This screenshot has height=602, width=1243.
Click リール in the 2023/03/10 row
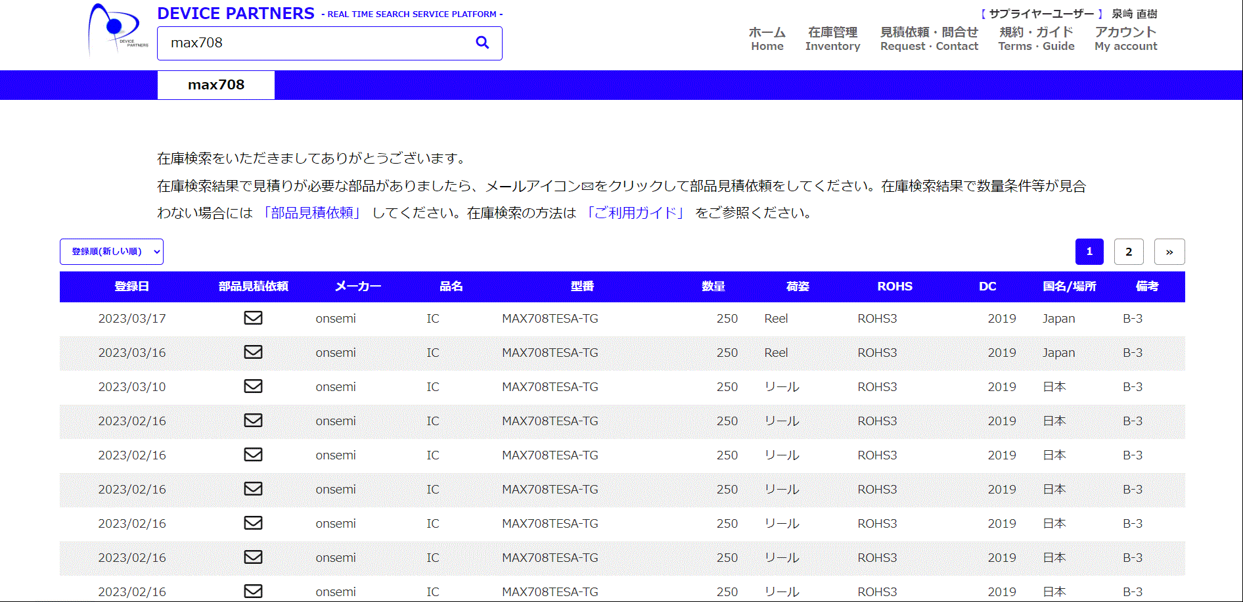(782, 387)
